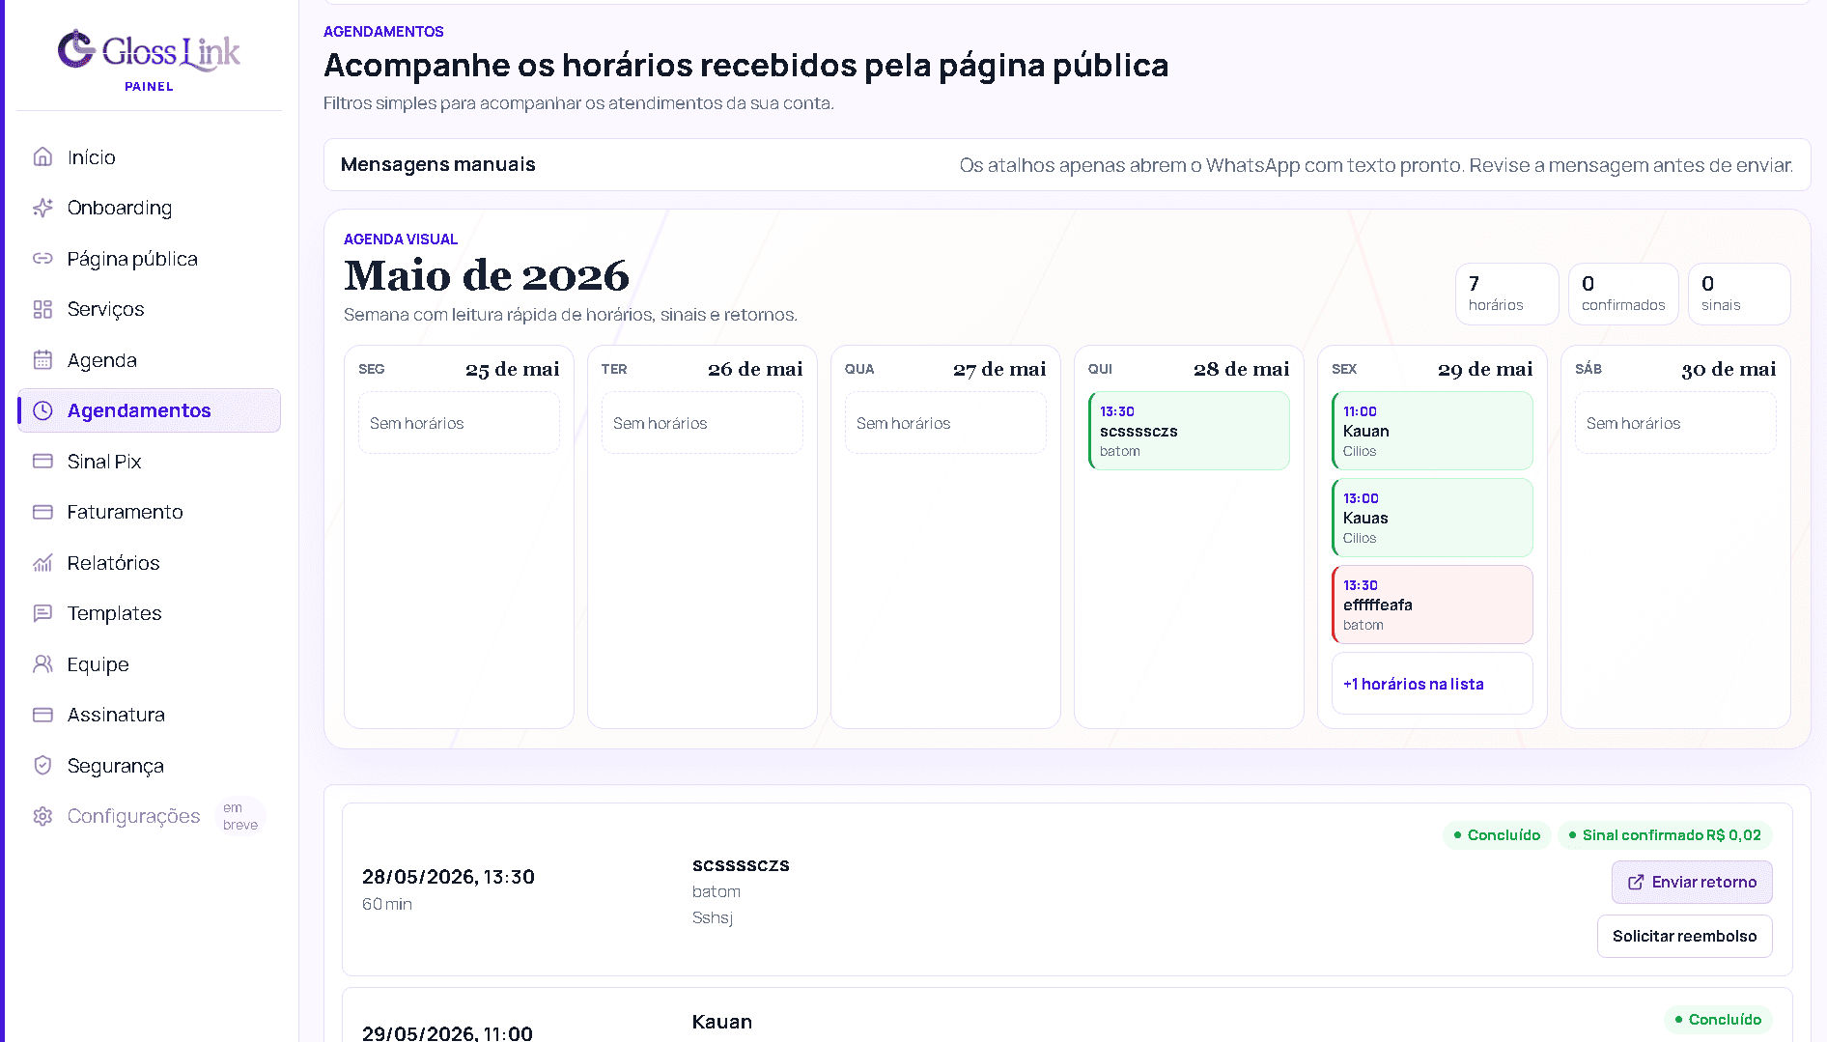Click the QUI 28 de mai column header
Screen dimensions: 1827x1042
(x=1189, y=369)
